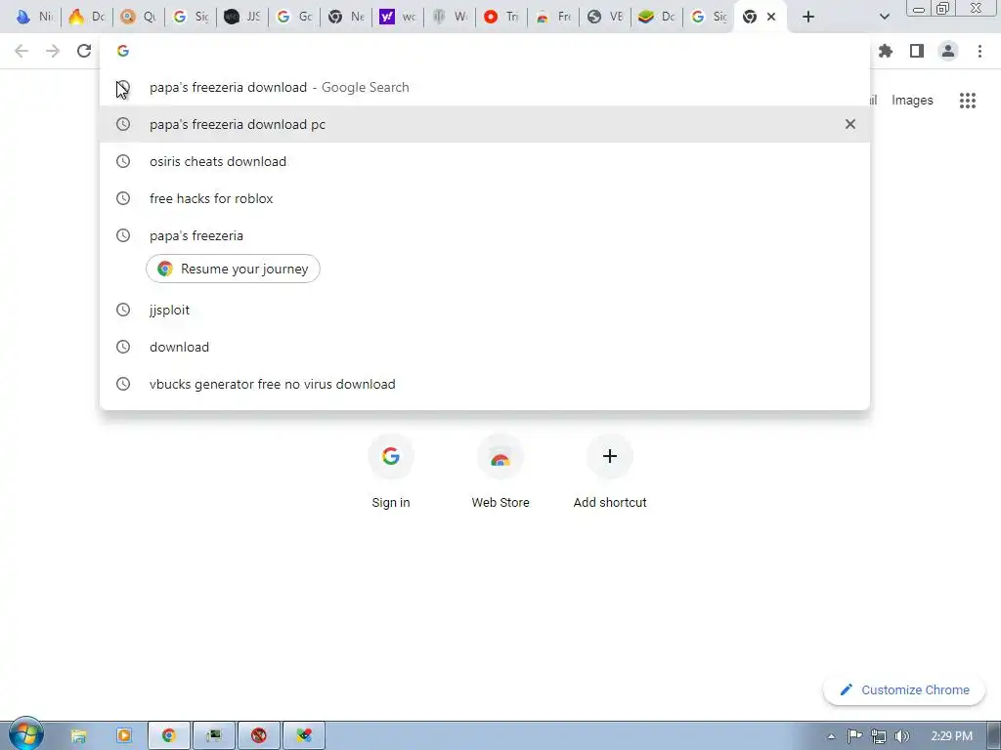Select the "jjsploit" suggestion
Screen dimensions: 1001x750
point(485,310)
